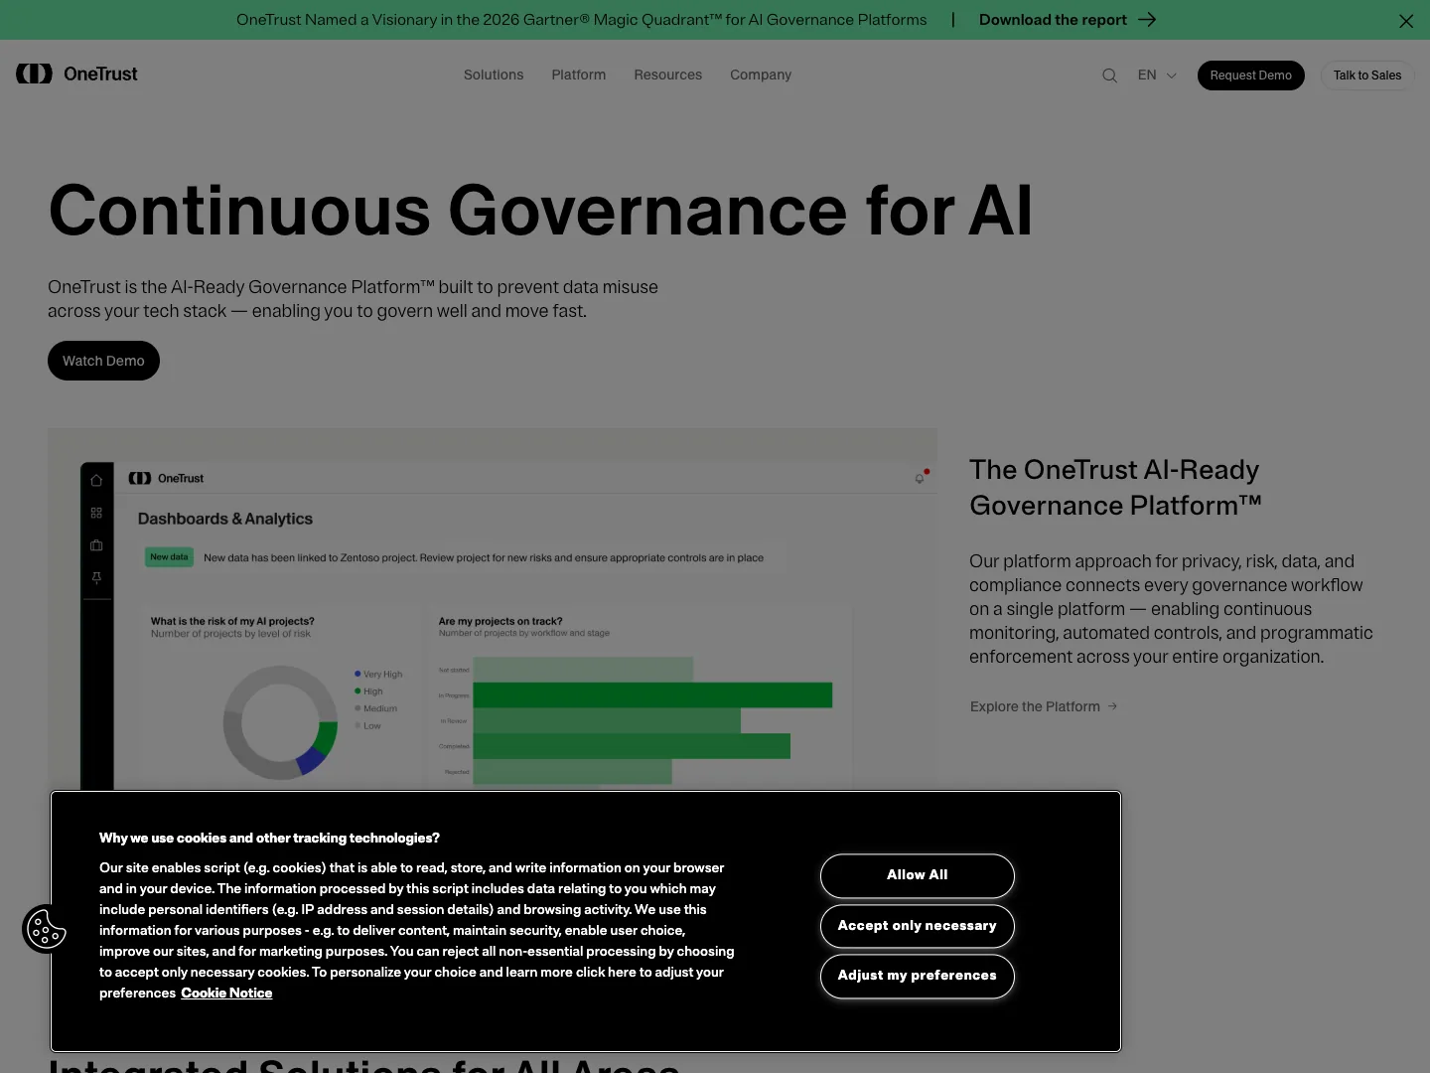Click the grid icon in dashboard sidebar
This screenshot has width=1430, height=1073.
[x=96, y=513]
